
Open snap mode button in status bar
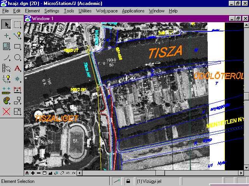(x=117, y=181)
